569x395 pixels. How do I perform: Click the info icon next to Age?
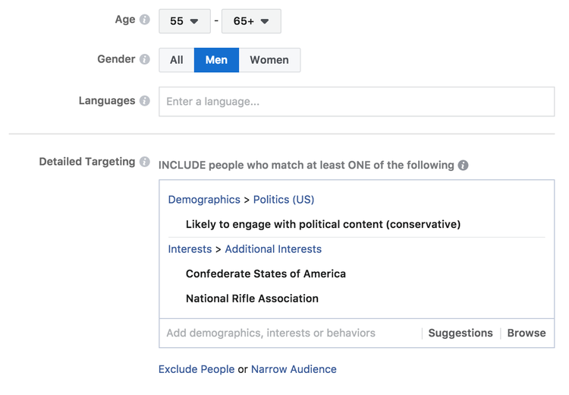coord(145,20)
